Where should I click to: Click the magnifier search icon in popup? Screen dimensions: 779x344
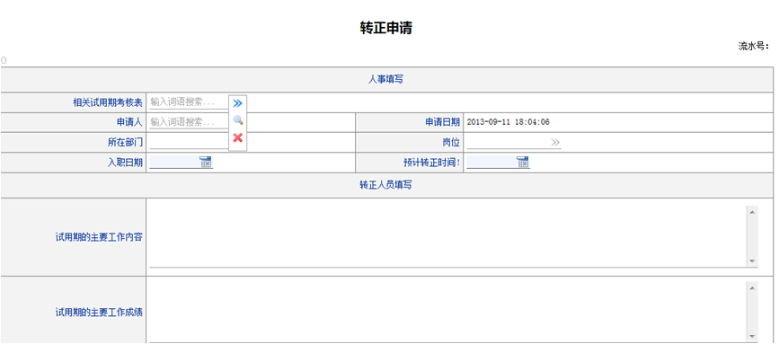[x=237, y=120]
